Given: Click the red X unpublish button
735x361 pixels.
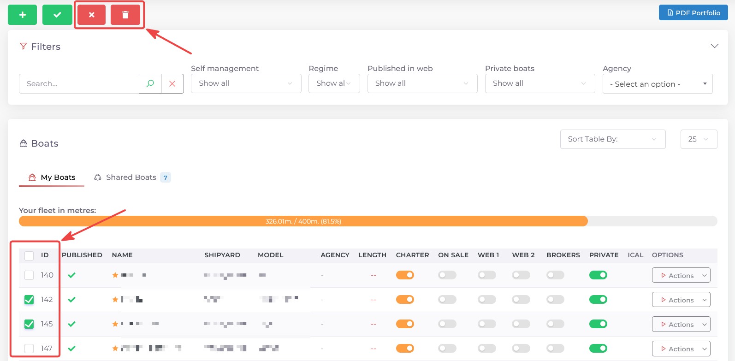Looking at the screenshot, I should (x=91, y=15).
